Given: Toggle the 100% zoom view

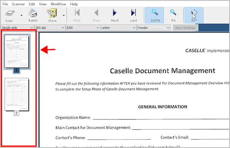Looking at the screenshot, I should click(155, 15).
